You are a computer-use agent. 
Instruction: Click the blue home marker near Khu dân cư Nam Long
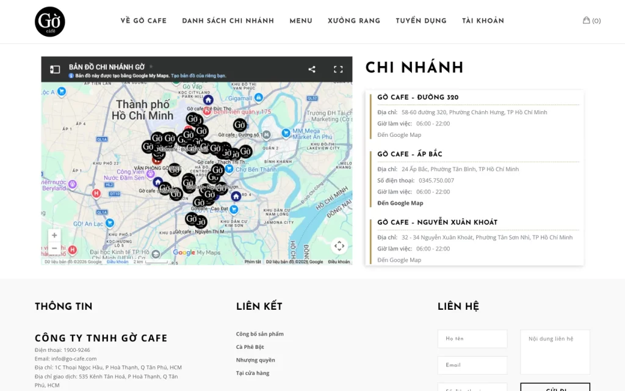[236, 196]
